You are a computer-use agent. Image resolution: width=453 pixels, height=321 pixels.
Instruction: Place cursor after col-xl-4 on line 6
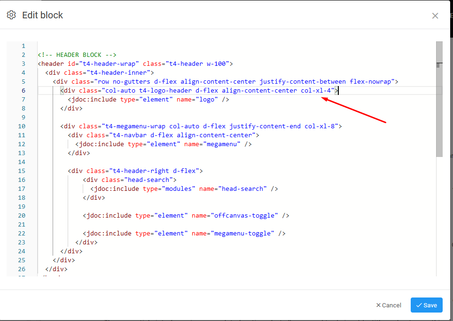[x=338, y=90]
